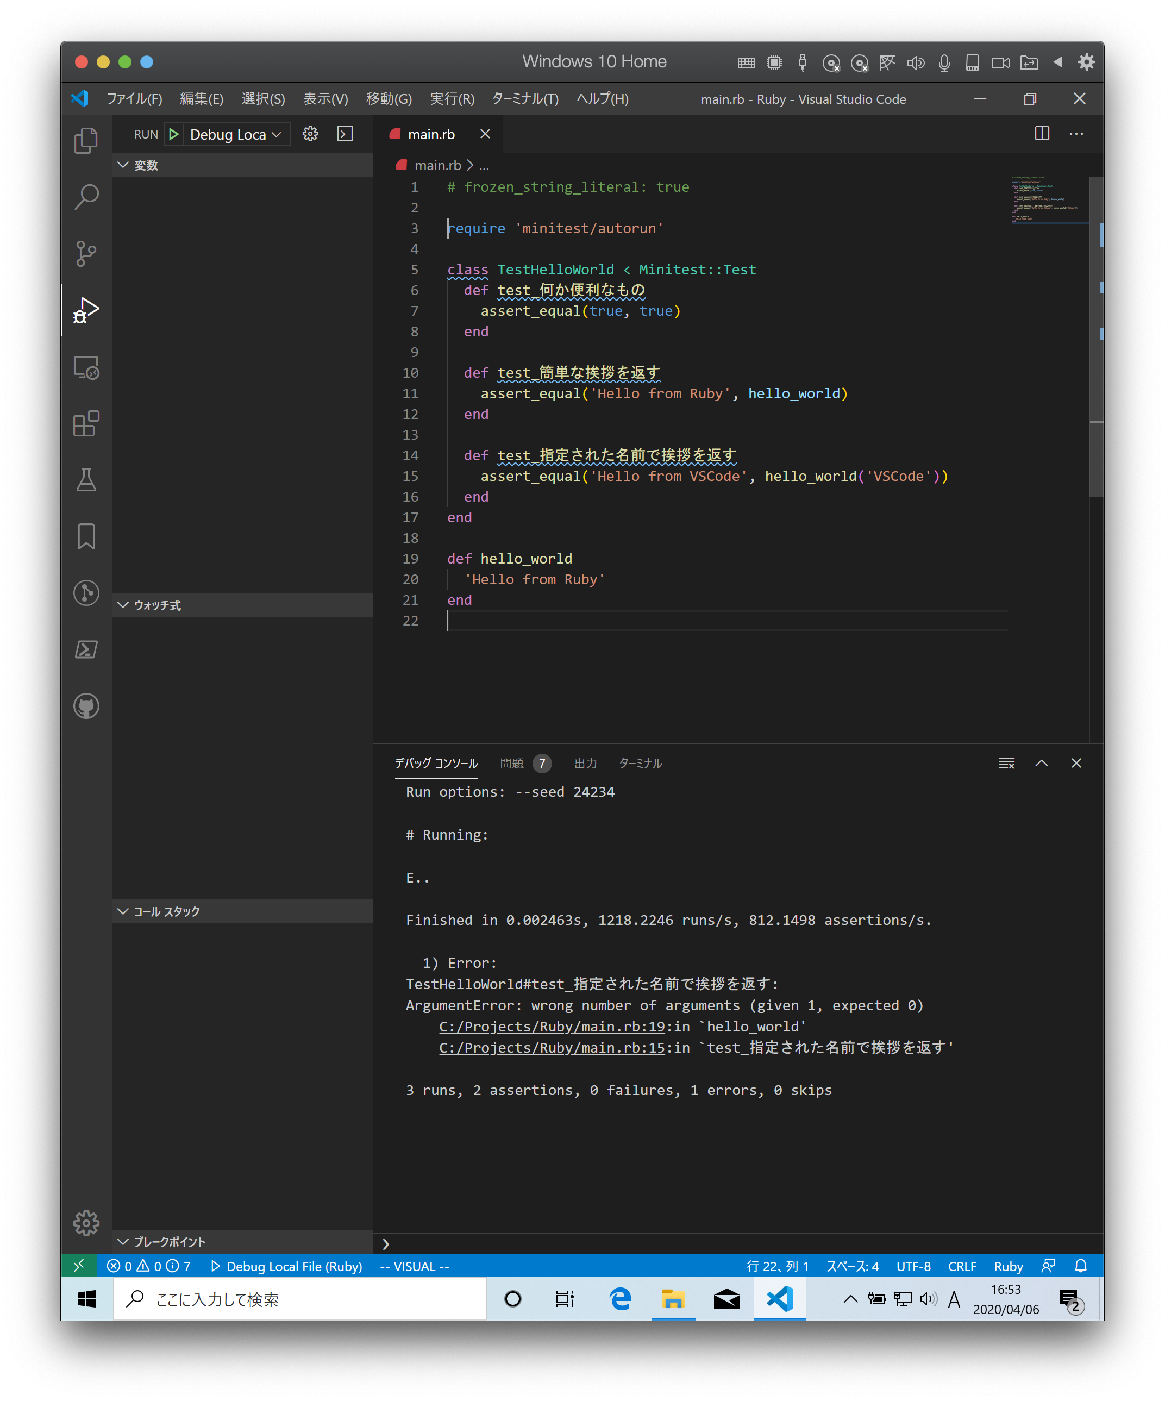Open the Debug Local File configuration dropdown
The height and width of the screenshot is (1401, 1165).
point(235,134)
